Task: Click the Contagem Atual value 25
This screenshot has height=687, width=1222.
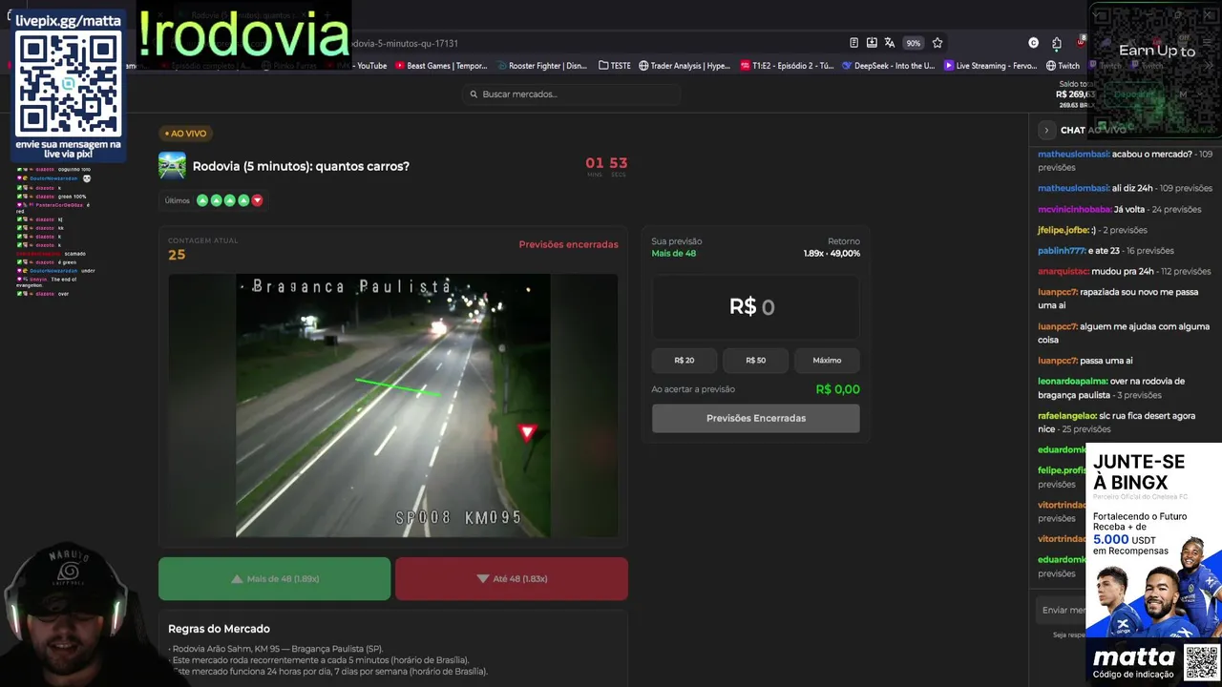Action: (177, 255)
